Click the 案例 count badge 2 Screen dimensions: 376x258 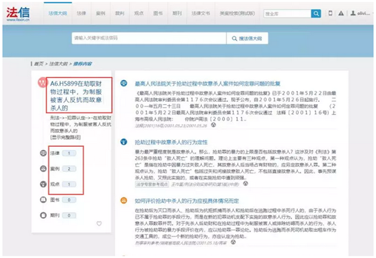pyautogui.click(x=69, y=168)
